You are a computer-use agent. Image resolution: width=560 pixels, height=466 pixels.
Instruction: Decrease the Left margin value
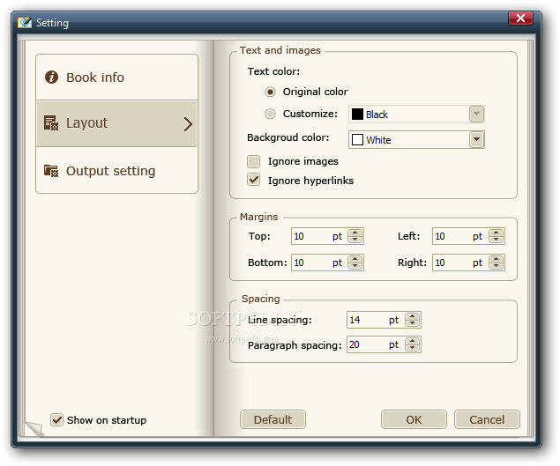click(496, 240)
